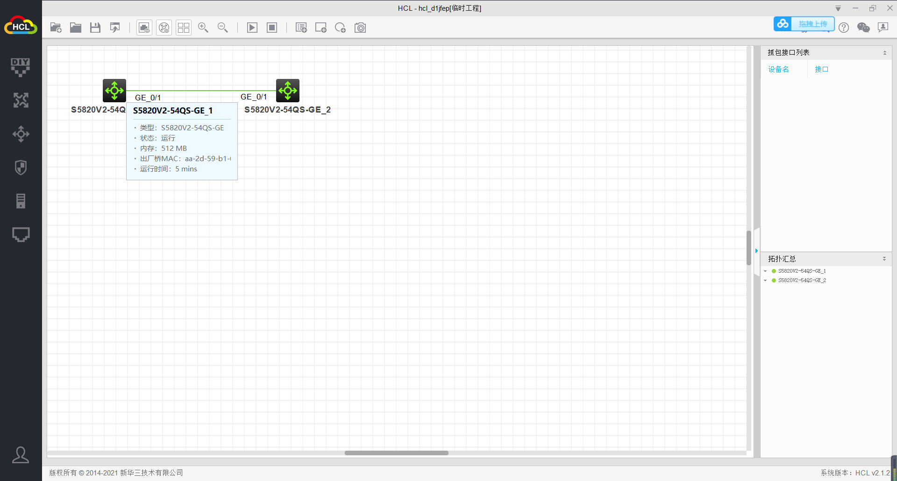Click the canvas horizontal scrollbar thumb
Viewport: 897px width, 481px height.
[397, 453]
